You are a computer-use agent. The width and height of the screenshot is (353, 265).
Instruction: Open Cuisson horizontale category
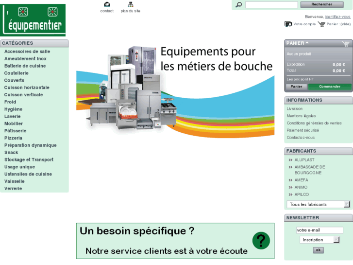click(x=27, y=88)
